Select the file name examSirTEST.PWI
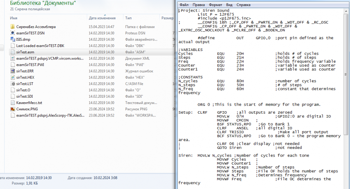The width and height of the screenshot is (350, 189). [x=30, y=65]
